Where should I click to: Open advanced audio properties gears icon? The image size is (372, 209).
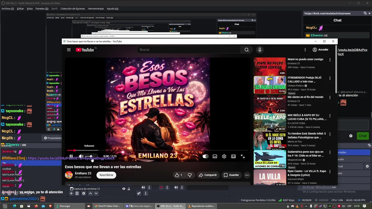[139, 194]
